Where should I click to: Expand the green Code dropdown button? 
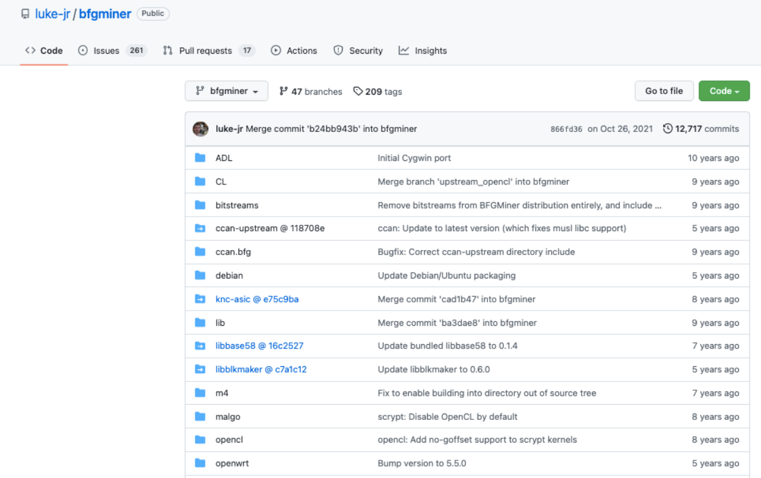(724, 91)
